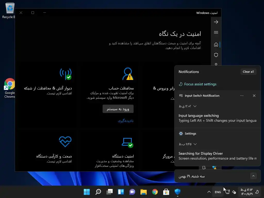
Task: Click the Device performance & health heading text
Action: pos(54,156)
